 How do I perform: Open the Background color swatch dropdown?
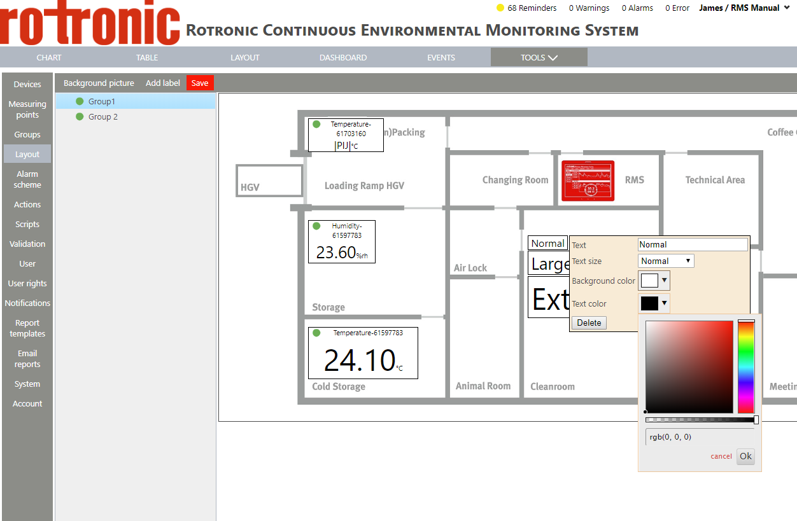(x=654, y=281)
